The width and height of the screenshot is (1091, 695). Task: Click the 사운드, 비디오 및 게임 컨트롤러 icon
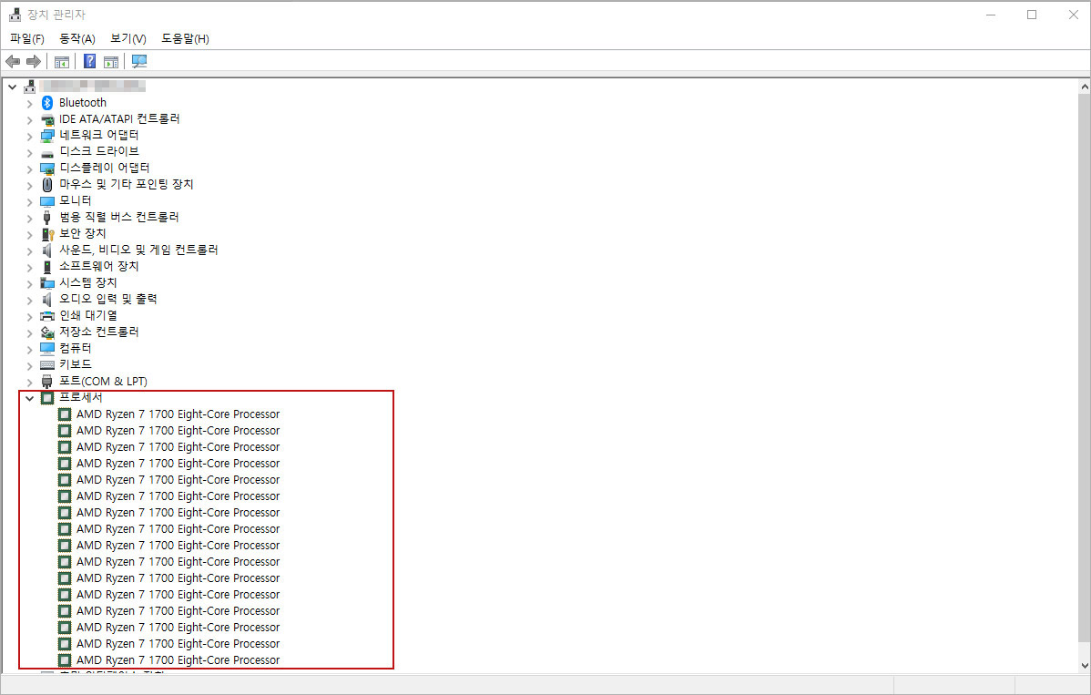pyautogui.click(x=47, y=250)
